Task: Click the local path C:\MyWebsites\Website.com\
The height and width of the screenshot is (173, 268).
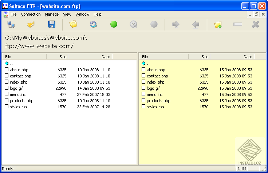Action: (x=46, y=38)
